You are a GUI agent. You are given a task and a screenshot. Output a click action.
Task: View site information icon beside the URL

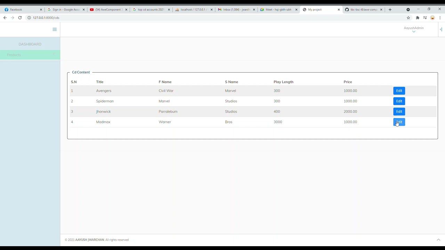pyautogui.click(x=29, y=18)
